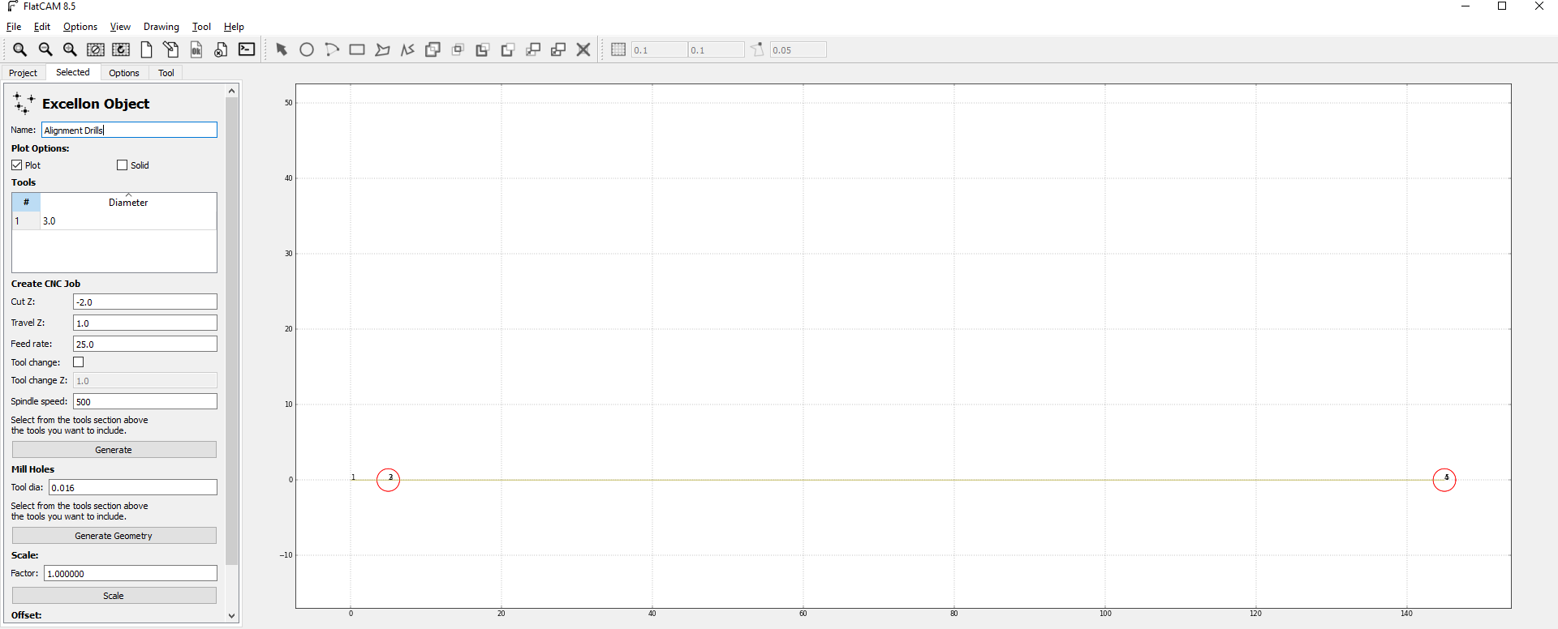Click the Polygon Intersection icon
1558x629 pixels.
tap(458, 49)
